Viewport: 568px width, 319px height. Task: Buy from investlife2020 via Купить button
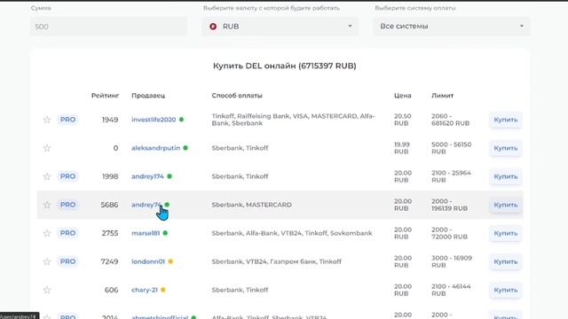pos(506,120)
